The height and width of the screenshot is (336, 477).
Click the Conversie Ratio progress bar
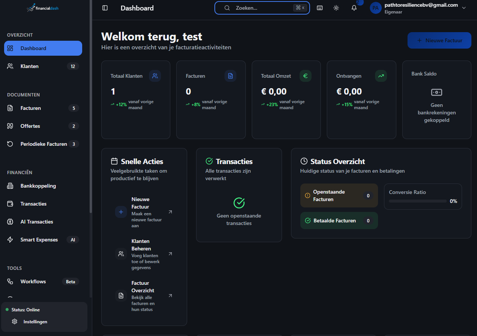coord(418,201)
